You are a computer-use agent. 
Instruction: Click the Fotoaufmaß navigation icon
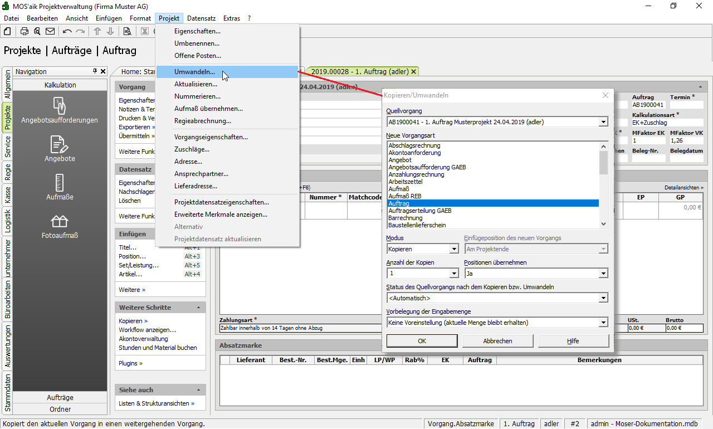[x=60, y=225]
